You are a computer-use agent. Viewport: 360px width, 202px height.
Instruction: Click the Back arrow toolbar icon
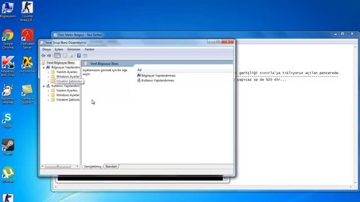pos(43,56)
